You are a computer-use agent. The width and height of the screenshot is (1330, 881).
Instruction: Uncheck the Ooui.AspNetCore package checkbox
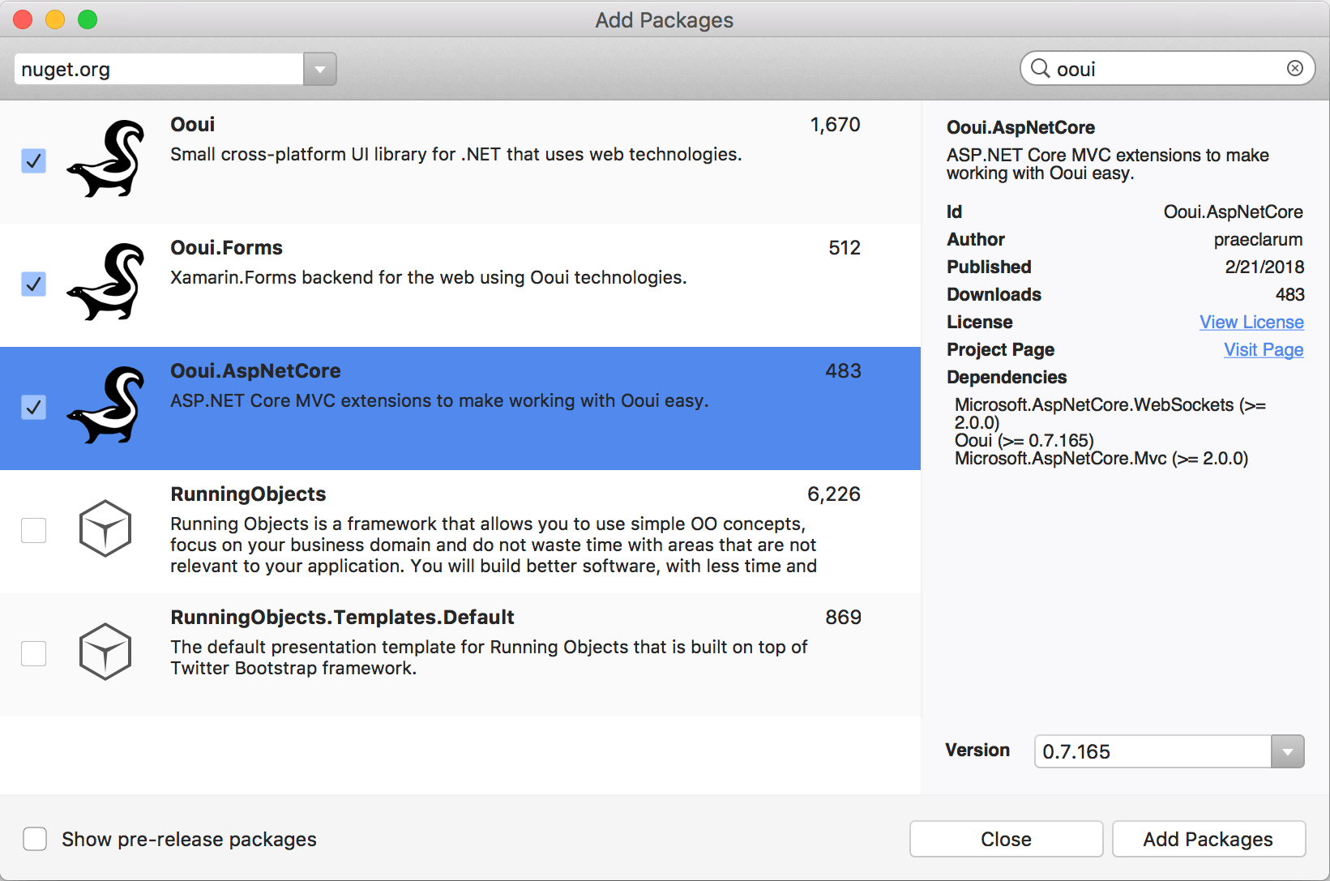(33, 407)
